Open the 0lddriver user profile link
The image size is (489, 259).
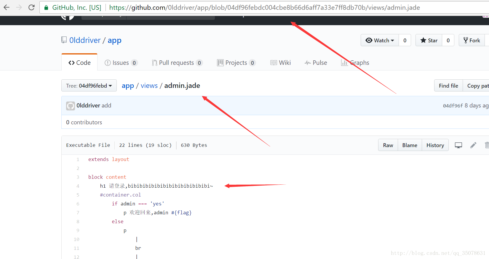(85, 40)
